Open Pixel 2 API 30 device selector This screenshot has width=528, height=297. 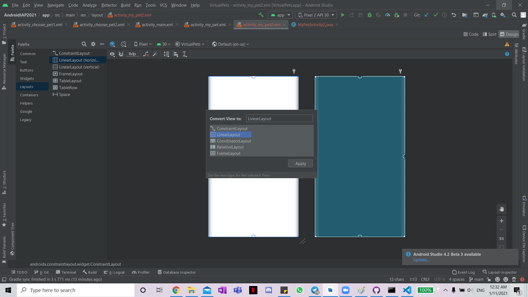click(316, 15)
